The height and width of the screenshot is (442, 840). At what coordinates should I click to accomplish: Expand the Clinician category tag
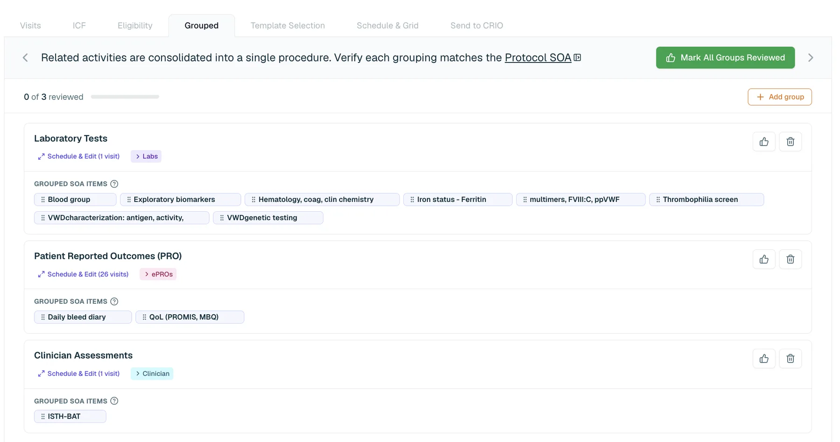(152, 373)
